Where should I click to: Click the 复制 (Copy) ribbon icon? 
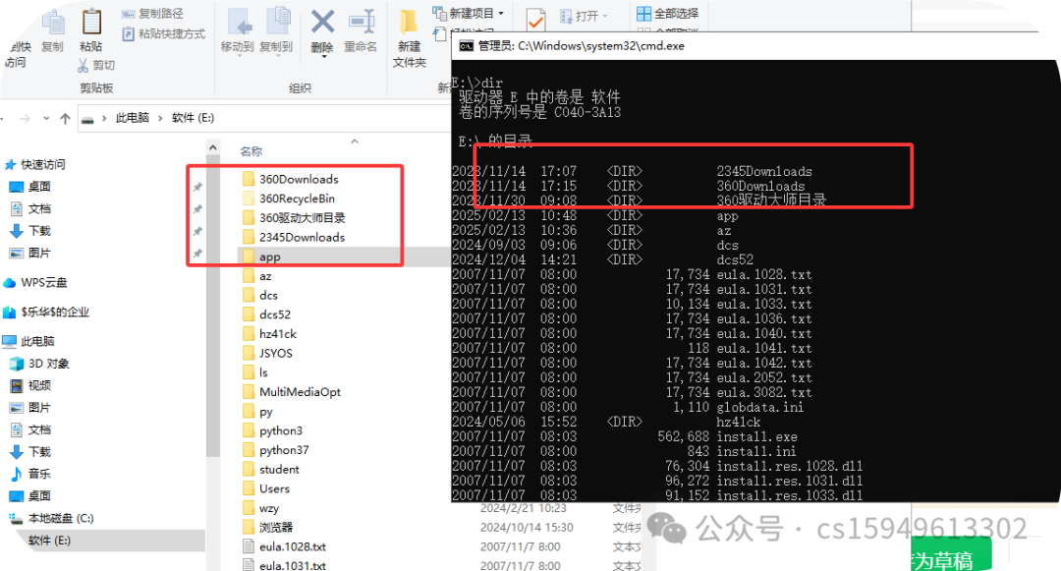53,23
